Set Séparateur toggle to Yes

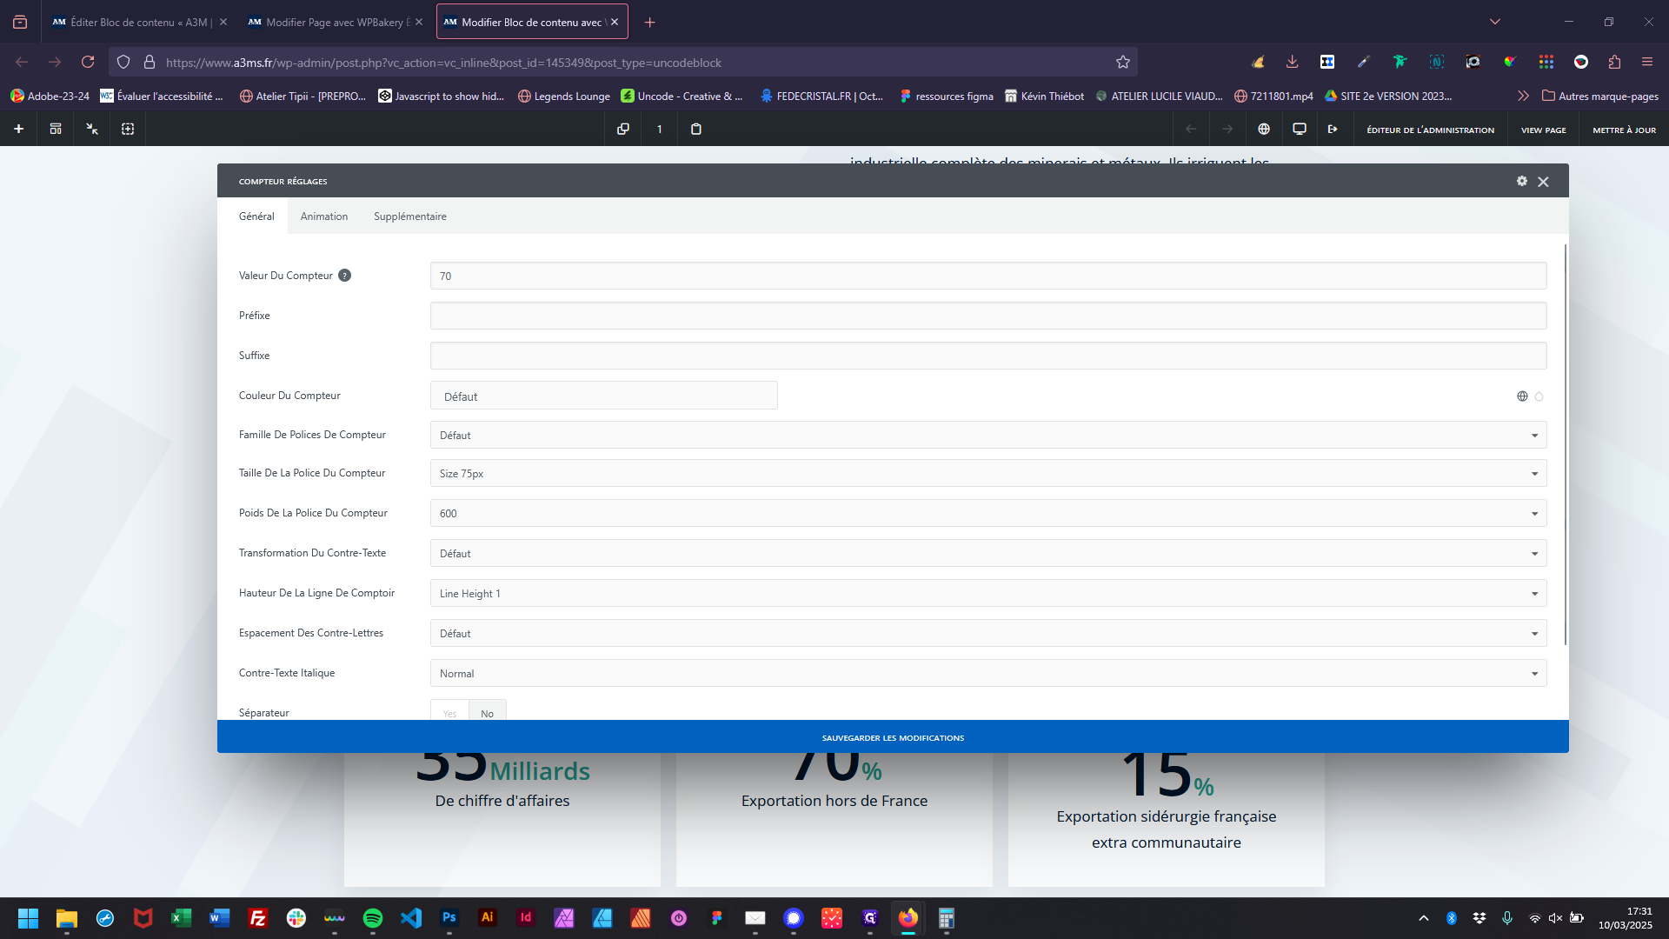[x=449, y=713]
